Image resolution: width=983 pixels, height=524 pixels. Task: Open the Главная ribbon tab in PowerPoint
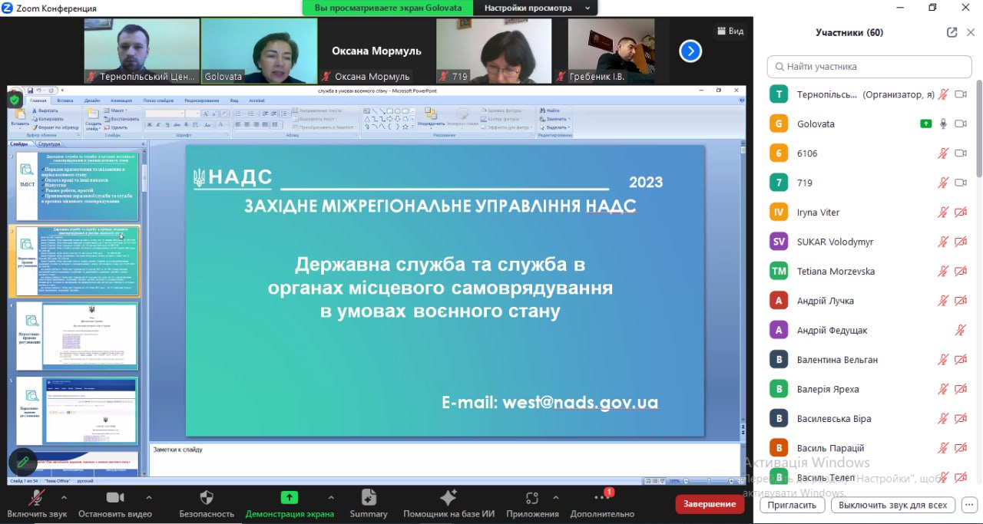click(x=38, y=101)
